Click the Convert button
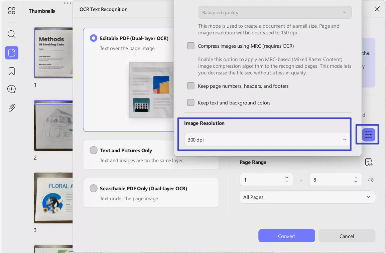This screenshot has height=253, width=386. (286, 236)
